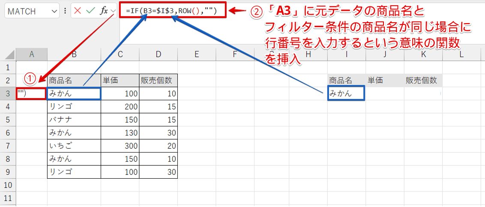Select row 10 header
The width and height of the screenshot is (485, 207).
click(8, 185)
